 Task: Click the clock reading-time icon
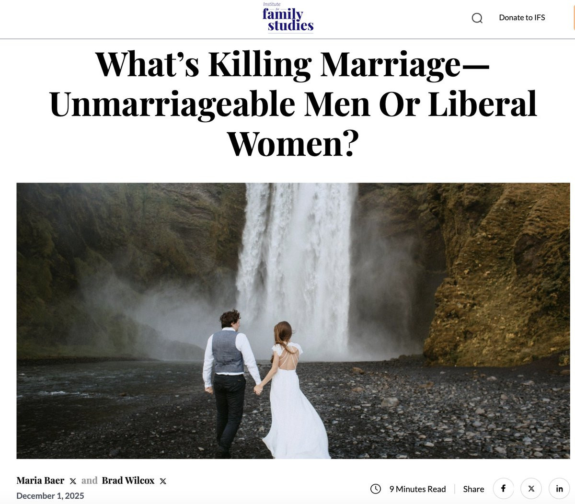pyautogui.click(x=376, y=489)
